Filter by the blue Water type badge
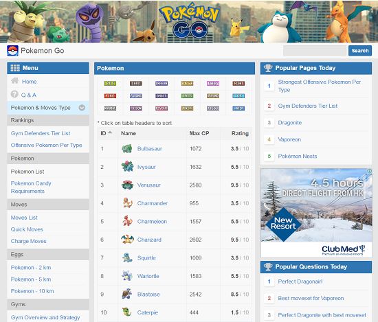Image resolution: width=378 pixels, height=322 pixels. pyautogui.click(x=238, y=108)
